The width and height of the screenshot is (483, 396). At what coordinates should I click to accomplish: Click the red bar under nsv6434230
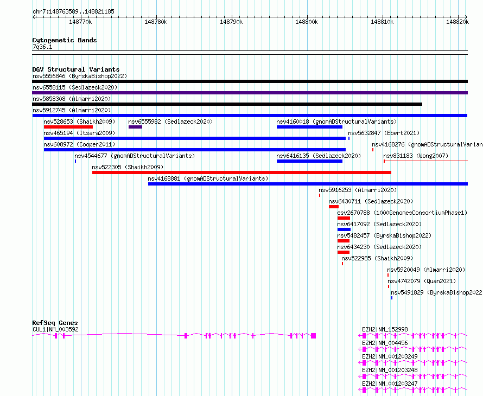click(x=344, y=252)
